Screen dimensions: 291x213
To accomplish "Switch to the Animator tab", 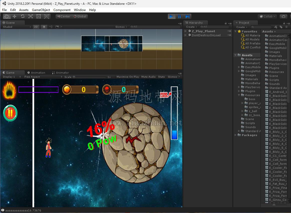I will (x=60, y=73).
